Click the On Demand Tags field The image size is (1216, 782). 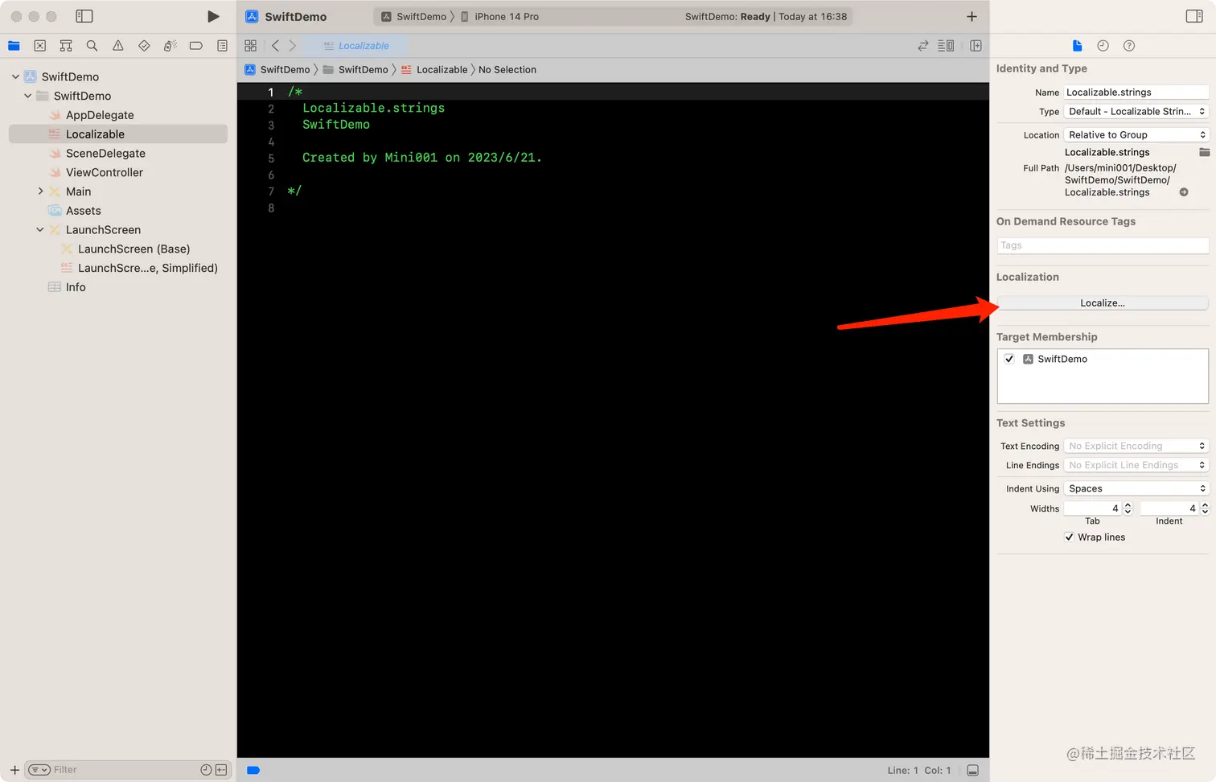pyautogui.click(x=1103, y=245)
